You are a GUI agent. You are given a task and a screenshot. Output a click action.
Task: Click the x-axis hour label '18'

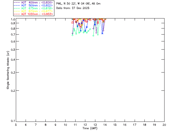[x=145, y=125]
